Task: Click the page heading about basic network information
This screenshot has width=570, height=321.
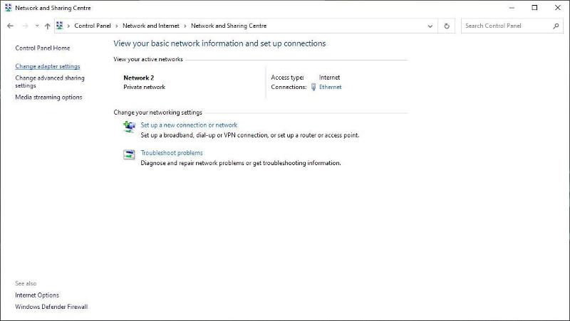Action: 219,43
